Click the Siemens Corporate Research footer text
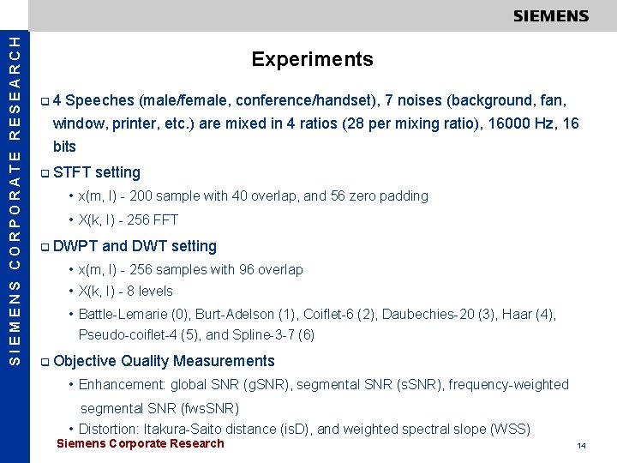Screen dimensions: 617x463 140,444
